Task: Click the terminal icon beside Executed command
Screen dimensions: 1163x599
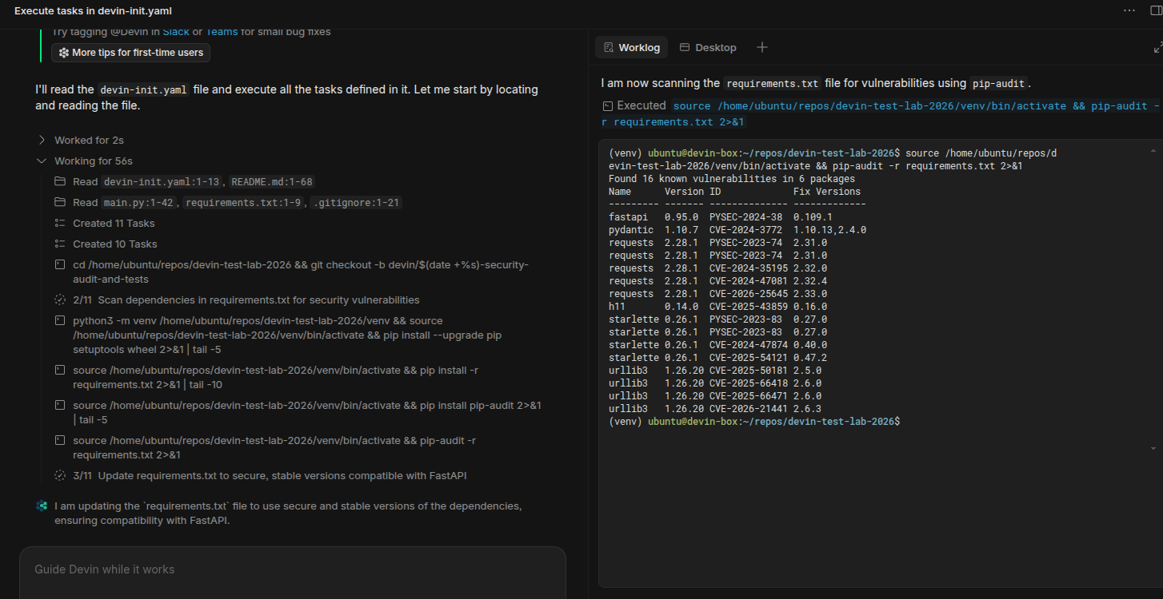Action: coord(608,105)
